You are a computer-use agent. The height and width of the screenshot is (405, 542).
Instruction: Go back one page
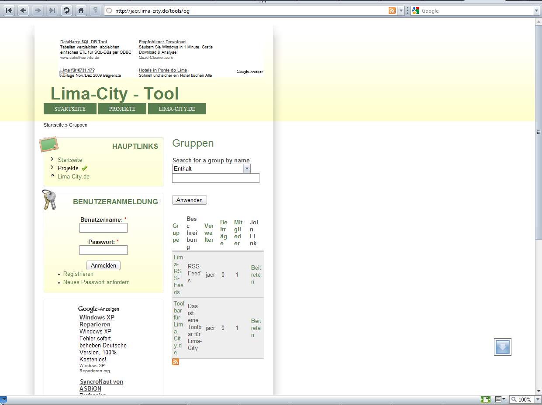[x=23, y=10]
